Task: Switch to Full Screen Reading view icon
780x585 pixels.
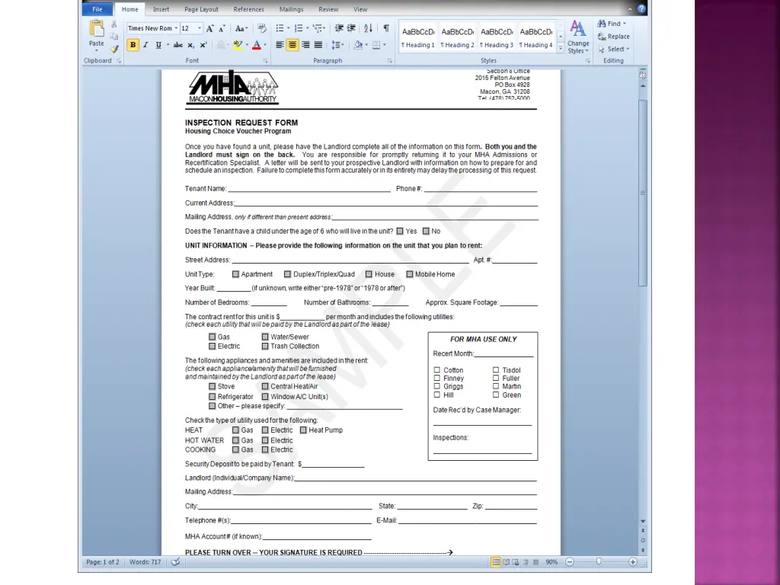Action: pyautogui.click(x=506, y=562)
